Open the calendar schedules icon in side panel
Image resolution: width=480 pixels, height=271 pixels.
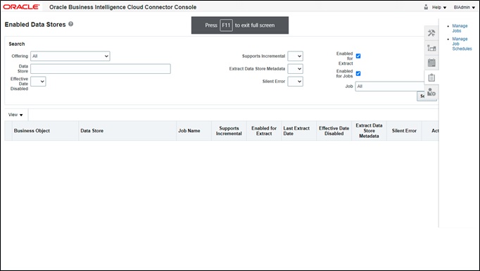pyautogui.click(x=431, y=63)
